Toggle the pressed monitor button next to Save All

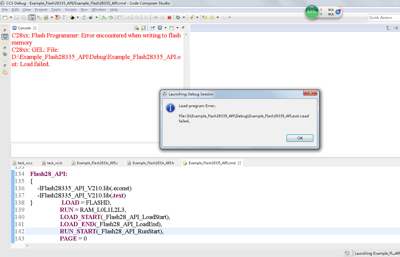click(x=32, y=17)
